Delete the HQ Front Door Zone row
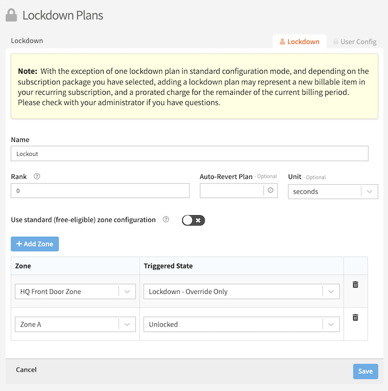Screen dimensions: 388x391 355,285
